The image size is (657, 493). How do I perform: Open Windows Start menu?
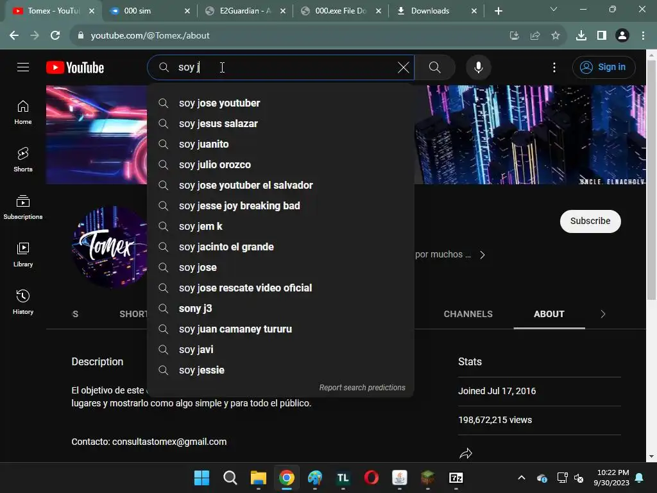tap(201, 478)
